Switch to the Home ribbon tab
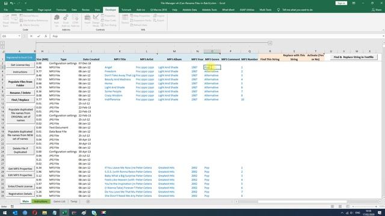 (18, 10)
